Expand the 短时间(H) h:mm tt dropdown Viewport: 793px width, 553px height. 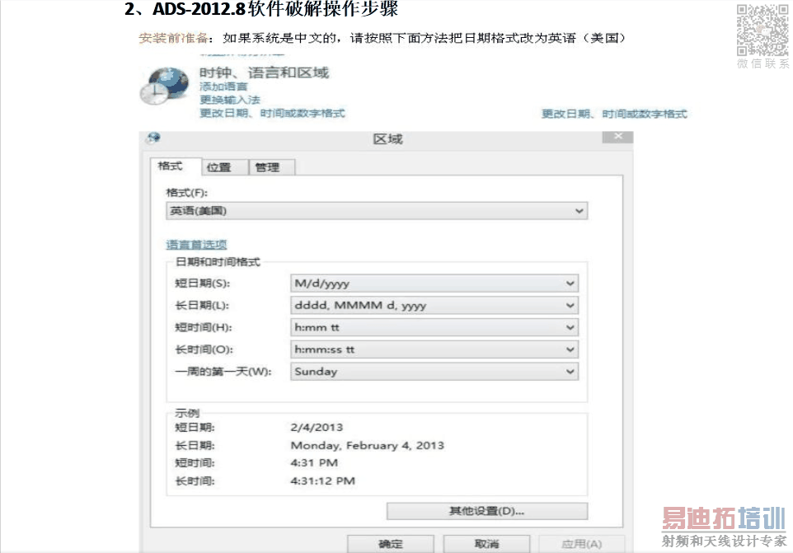pyautogui.click(x=434, y=327)
